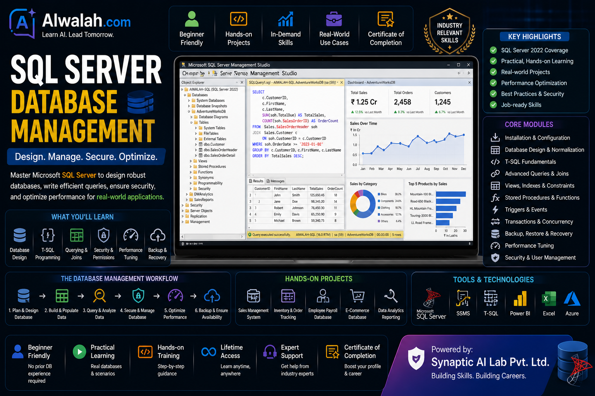
Task: Click the Others legend color swatch
Action: [379, 221]
